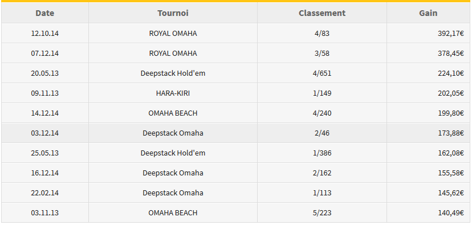
Task: Click OMAHA BEACH in the 14.12.14 row
Action: coord(173,113)
